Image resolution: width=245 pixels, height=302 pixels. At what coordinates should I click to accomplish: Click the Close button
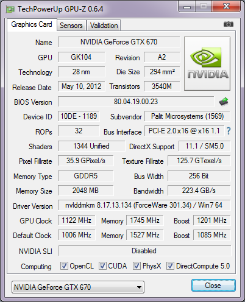213,286
